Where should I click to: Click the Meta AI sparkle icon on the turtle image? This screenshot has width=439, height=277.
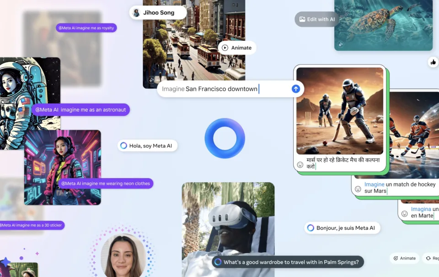point(340,44)
